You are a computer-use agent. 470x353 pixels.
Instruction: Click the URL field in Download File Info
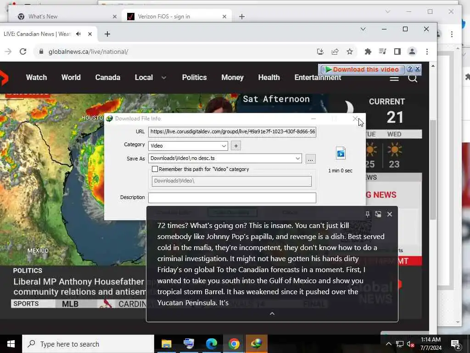point(232,132)
